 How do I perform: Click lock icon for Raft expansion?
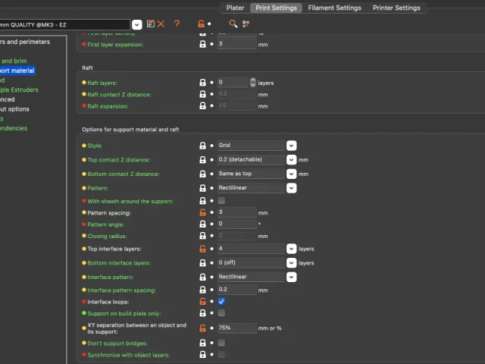202,106
